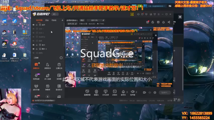Add 手机投屏 phone screen cast source
214x120 pixels.
[x=105, y=93]
